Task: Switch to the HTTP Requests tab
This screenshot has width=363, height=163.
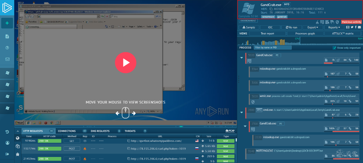Action: pos(38,131)
